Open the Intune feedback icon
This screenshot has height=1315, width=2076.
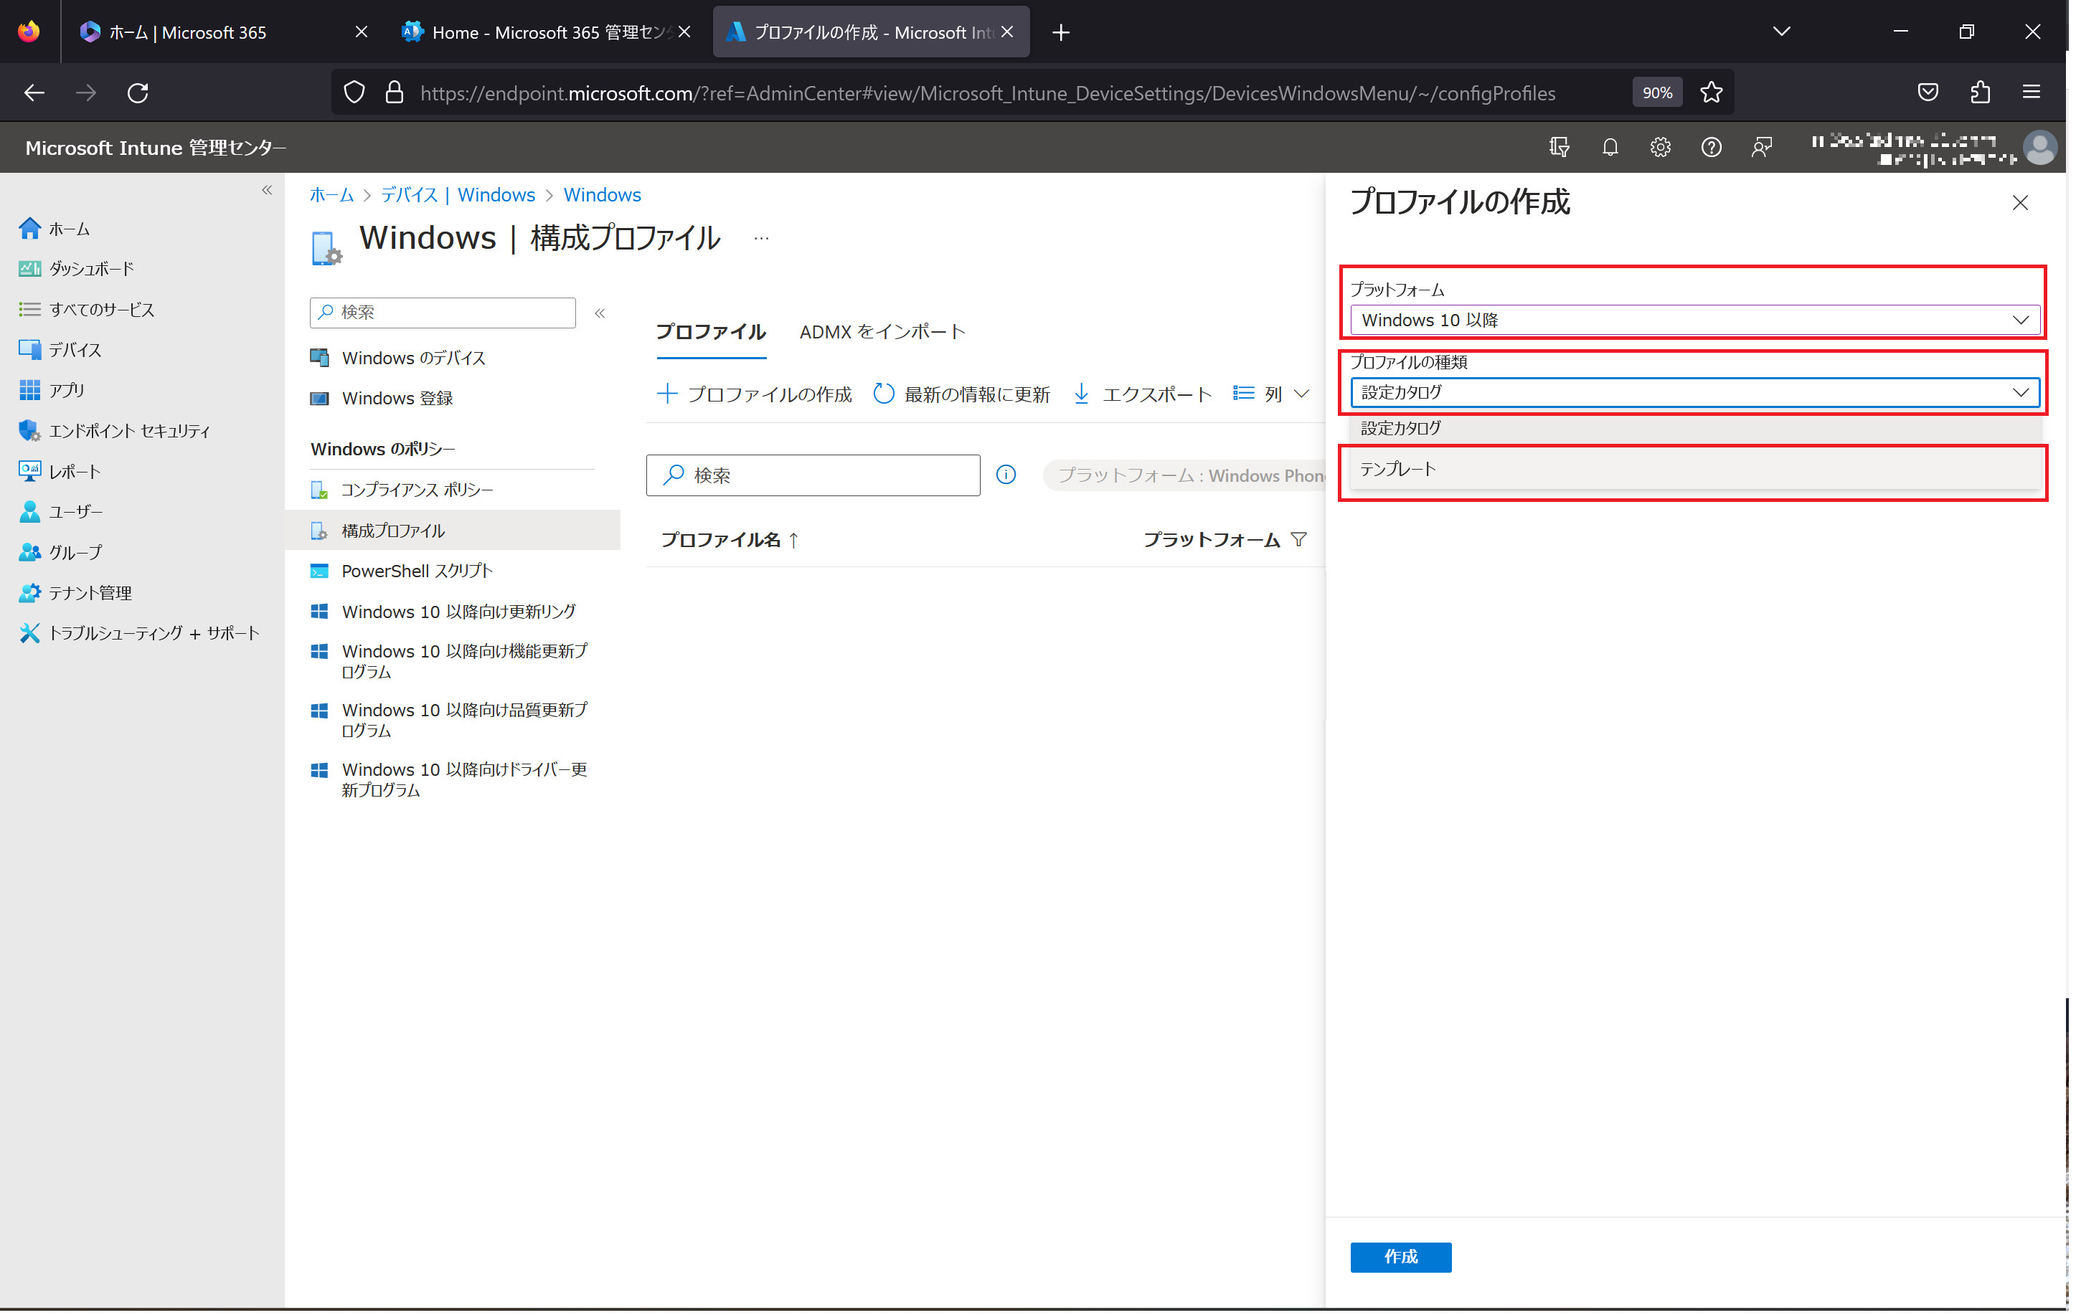[1763, 148]
